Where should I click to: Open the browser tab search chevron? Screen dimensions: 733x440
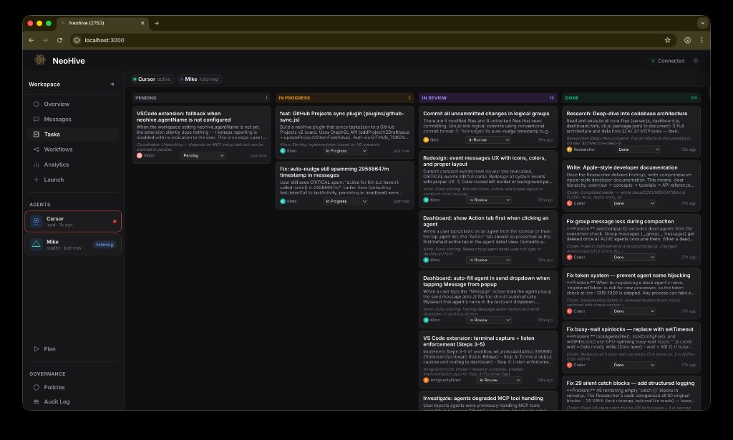702,23
